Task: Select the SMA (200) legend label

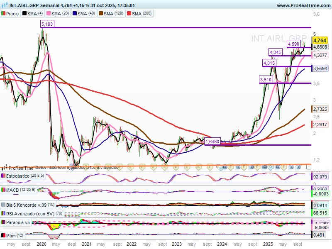Action: coord(141,14)
